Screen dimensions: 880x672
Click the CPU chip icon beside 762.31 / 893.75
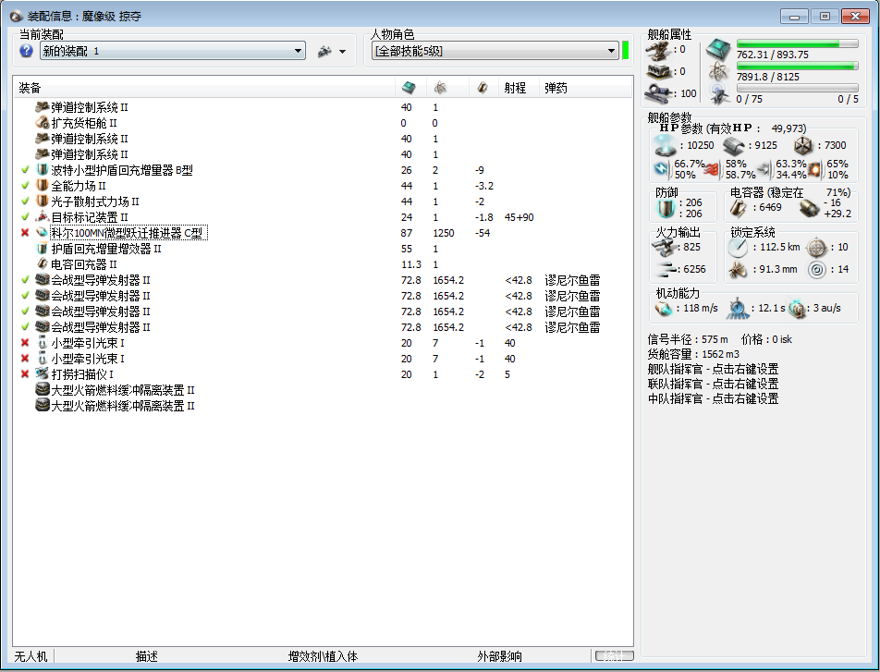click(x=718, y=50)
